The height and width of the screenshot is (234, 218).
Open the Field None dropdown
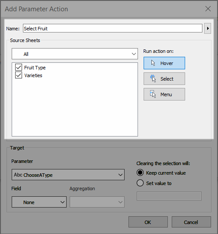click(39, 202)
